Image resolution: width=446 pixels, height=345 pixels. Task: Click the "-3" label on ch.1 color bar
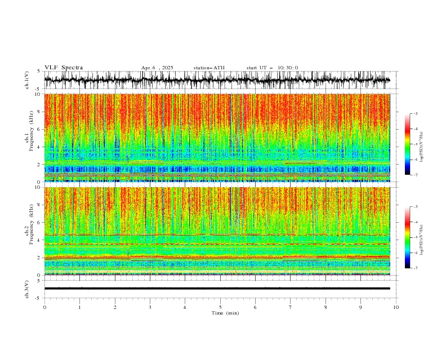point(416,113)
